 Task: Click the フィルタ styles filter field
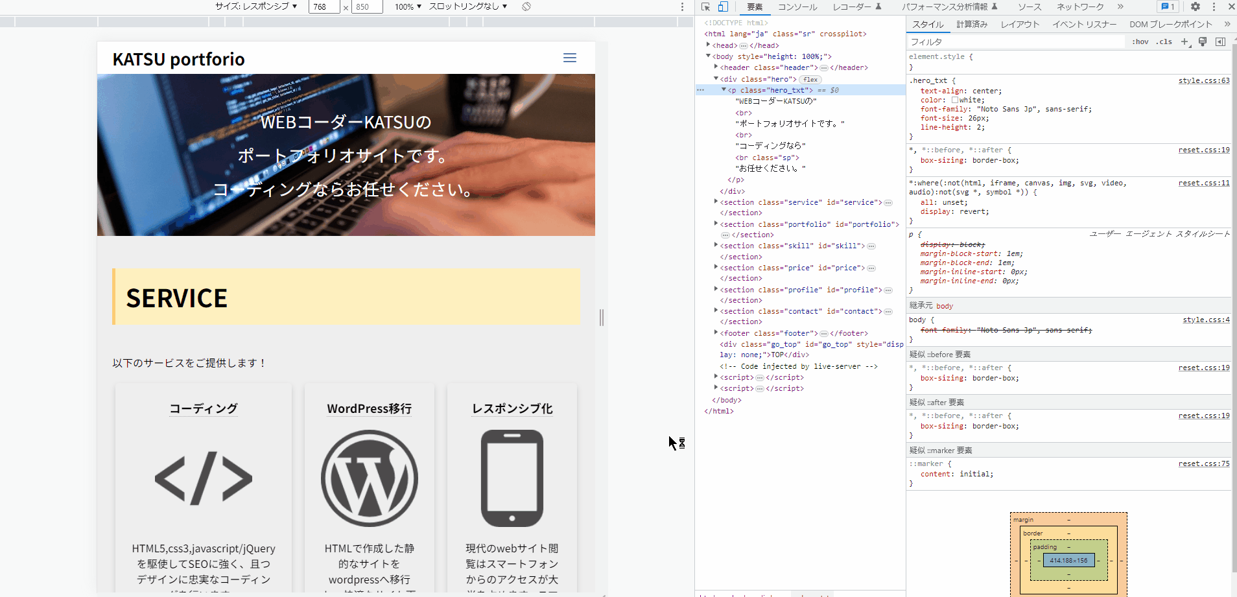(x=1016, y=41)
